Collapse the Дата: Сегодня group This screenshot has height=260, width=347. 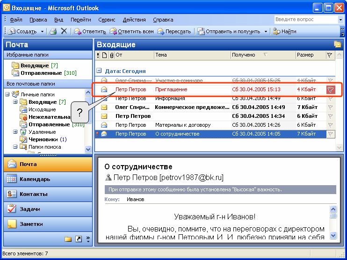pyautogui.click(x=99, y=71)
